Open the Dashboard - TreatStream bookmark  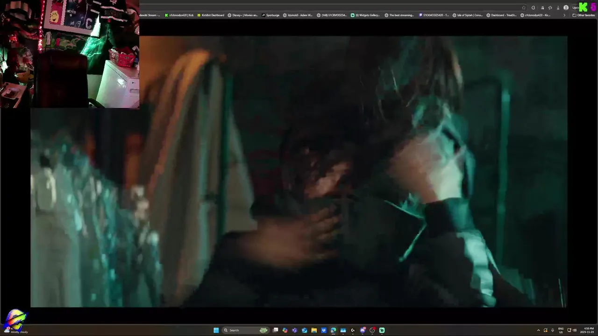click(x=501, y=15)
